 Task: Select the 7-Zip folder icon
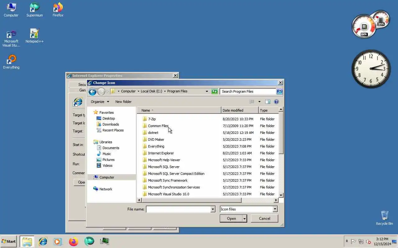(x=145, y=119)
